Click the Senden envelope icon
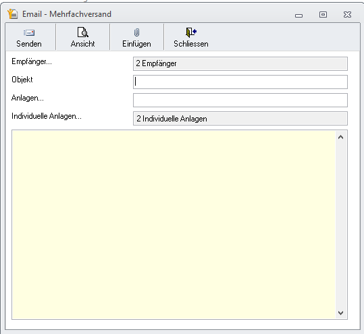364x334 pixels. point(29,32)
